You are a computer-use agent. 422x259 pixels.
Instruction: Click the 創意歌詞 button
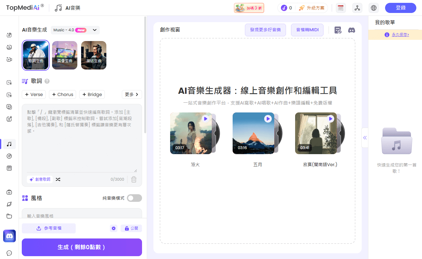40,179
